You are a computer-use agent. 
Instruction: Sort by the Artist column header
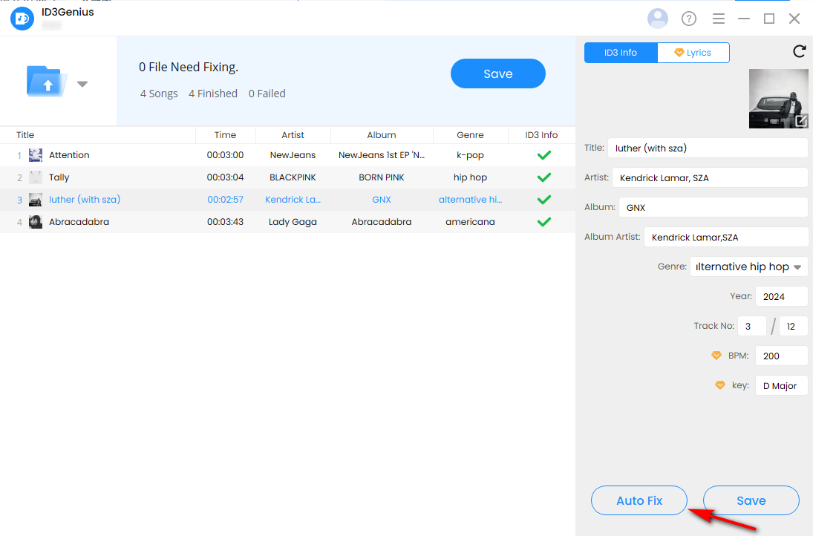tap(293, 135)
